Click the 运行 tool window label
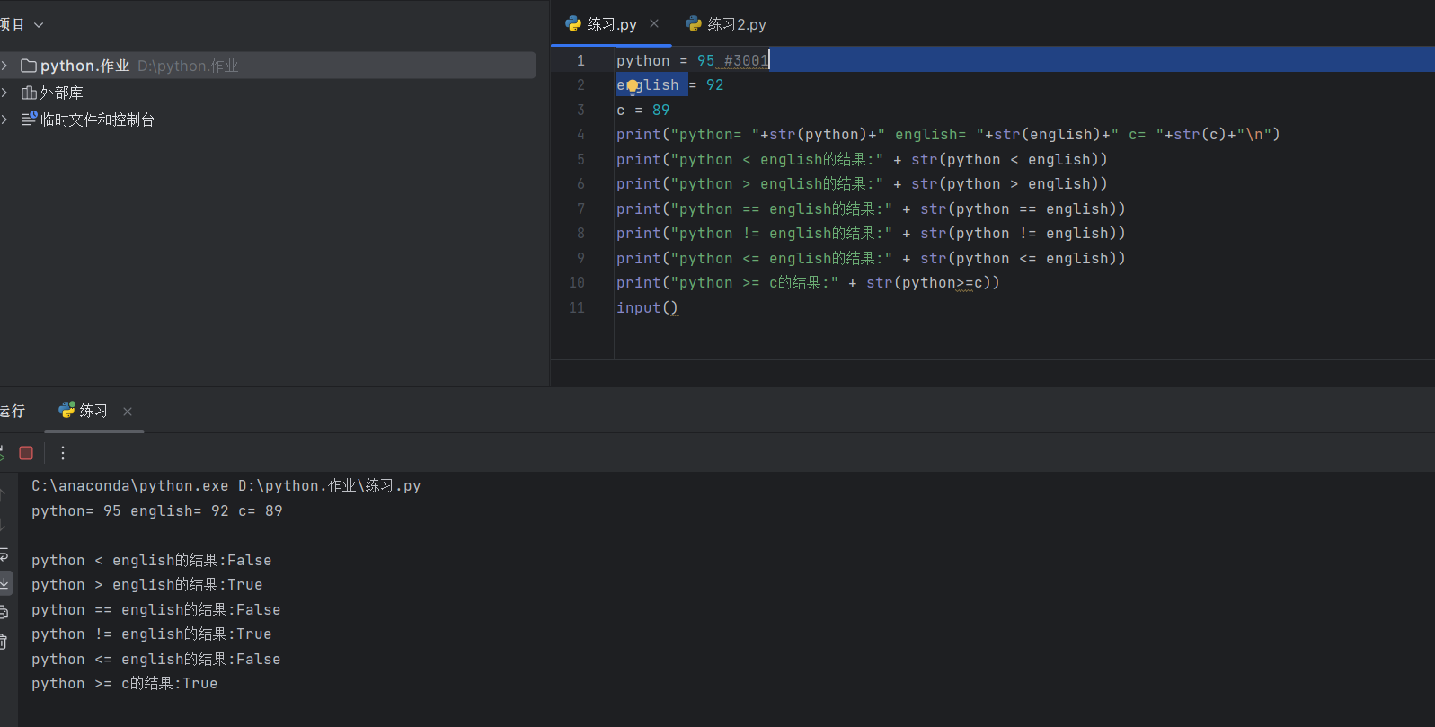This screenshot has height=727, width=1435. [x=13, y=411]
